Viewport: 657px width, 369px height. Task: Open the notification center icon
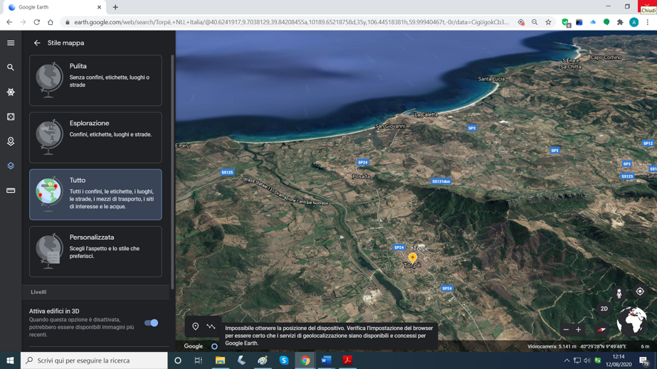click(644, 360)
